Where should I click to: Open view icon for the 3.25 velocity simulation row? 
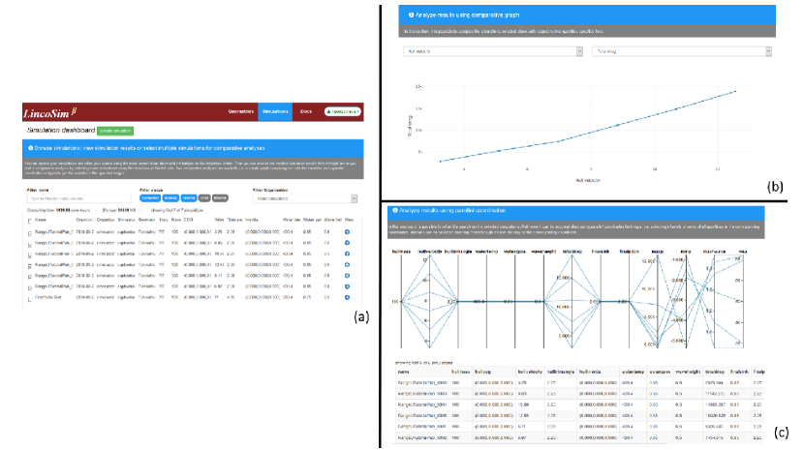coord(347,232)
